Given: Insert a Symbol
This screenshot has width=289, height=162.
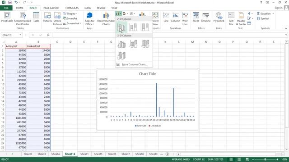Looking at the screenshot, I should [x=263, y=18].
